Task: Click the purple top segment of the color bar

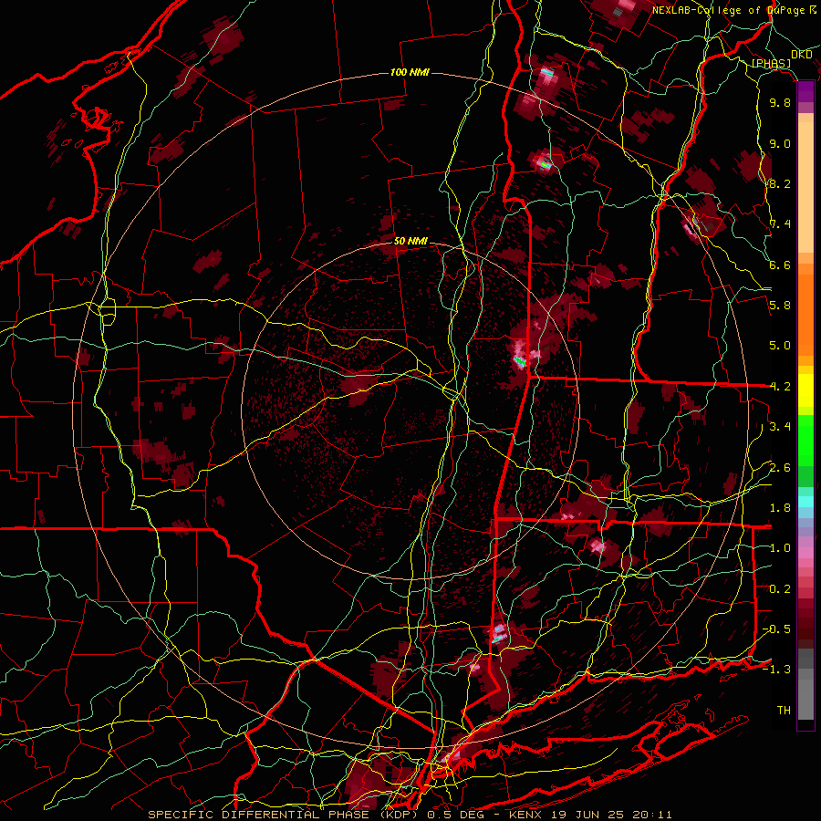Action: click(x=805, y=92)
